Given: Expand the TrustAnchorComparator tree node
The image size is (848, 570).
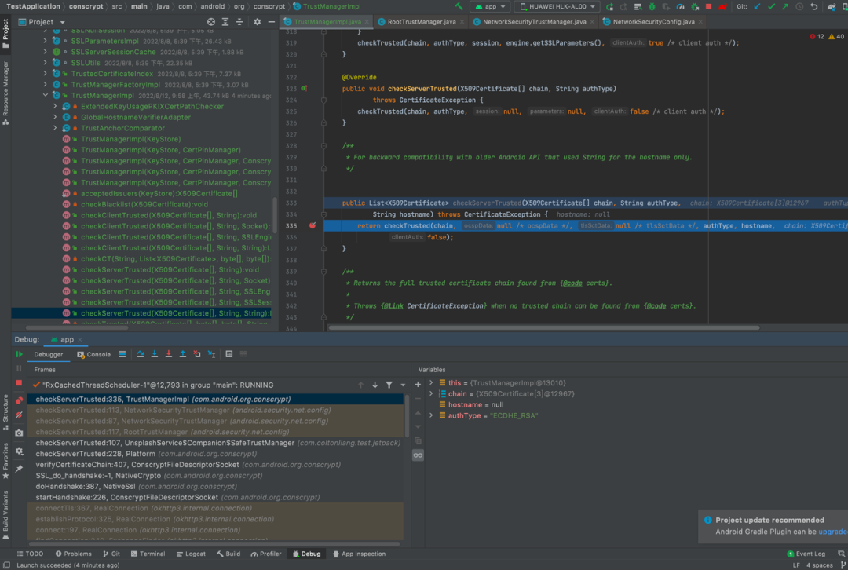Looking at the screenshot, I should pos(55,128).
